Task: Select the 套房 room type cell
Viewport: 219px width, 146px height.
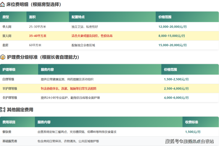Action: click(5, 45)
